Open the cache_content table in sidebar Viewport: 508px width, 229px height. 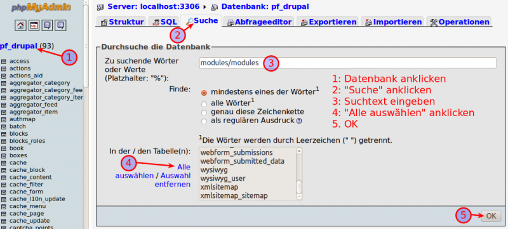coord(30,177)
